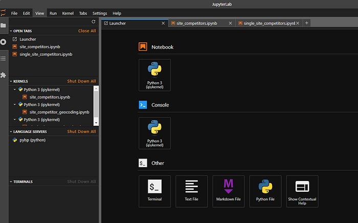Open the Settings menu
The width and height of the screenshot is (358, 223).
pyautogui.click(x=100, y=13)
